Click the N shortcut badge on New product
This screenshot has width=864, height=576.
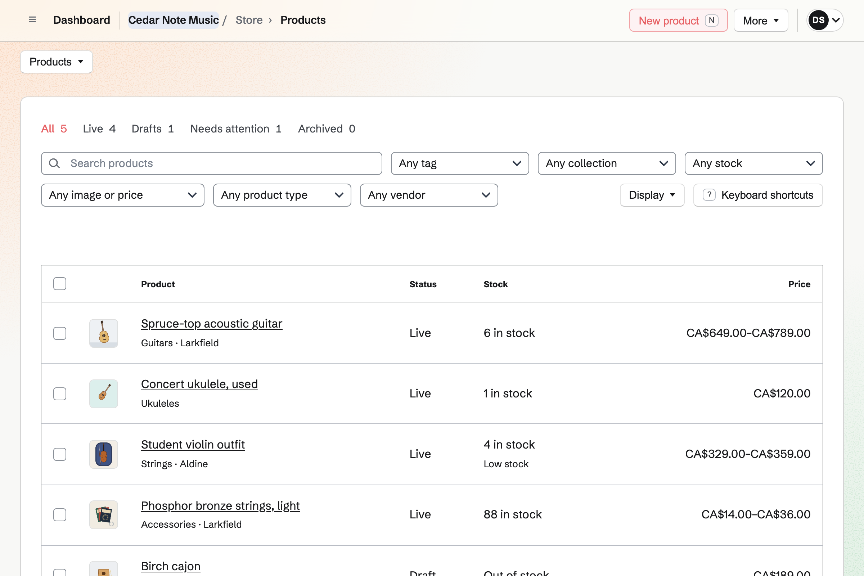click(712, 20)
